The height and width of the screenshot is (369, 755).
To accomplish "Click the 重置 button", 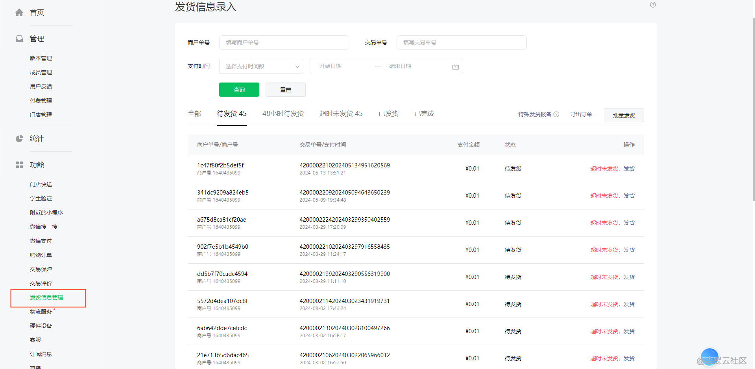I will [x=285, y=90].
